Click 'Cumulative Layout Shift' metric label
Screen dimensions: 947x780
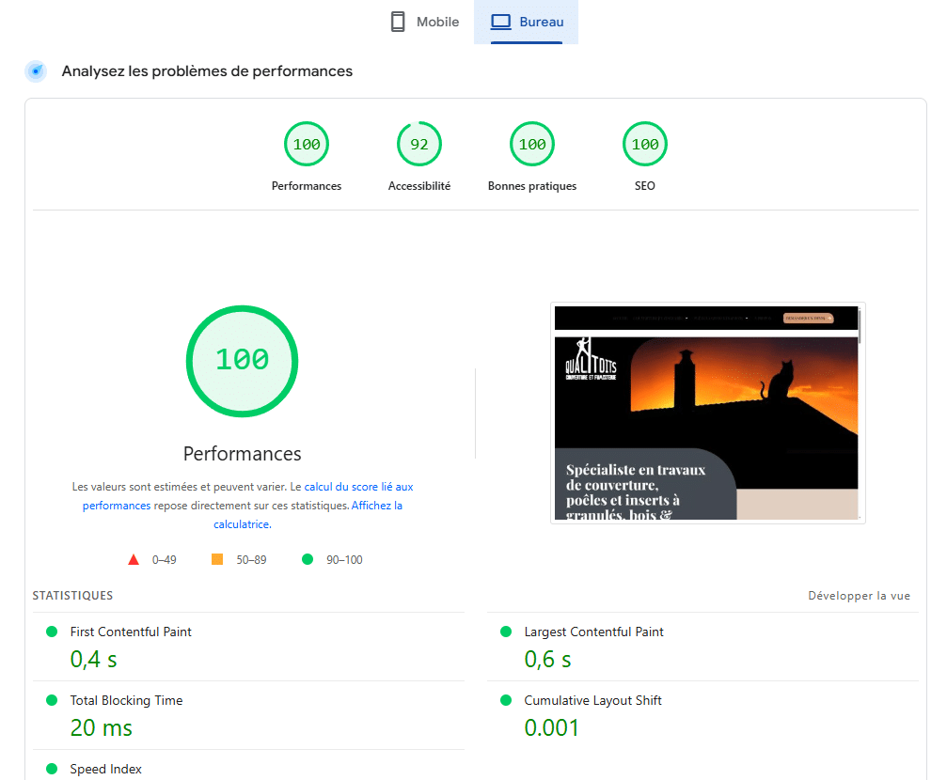click(x=593, y=700)
